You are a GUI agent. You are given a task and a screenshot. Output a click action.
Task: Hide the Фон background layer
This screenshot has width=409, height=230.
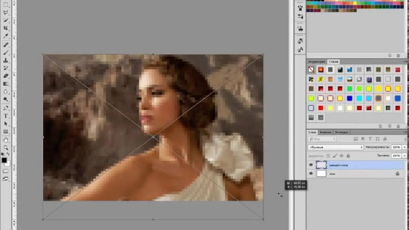pyautogui.click(x=311, y=173)
